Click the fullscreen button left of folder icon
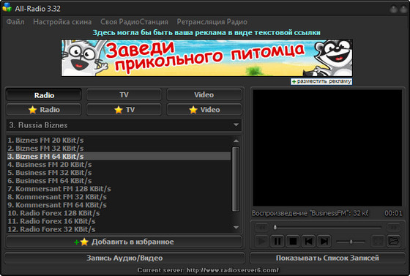The height and width of the screenshot is (276, 410). point(378,241)
